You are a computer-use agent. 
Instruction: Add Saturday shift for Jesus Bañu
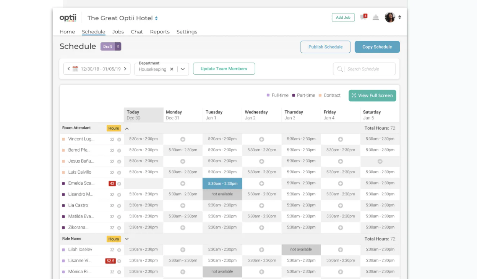pyautogui.click(x=380, y=161)
